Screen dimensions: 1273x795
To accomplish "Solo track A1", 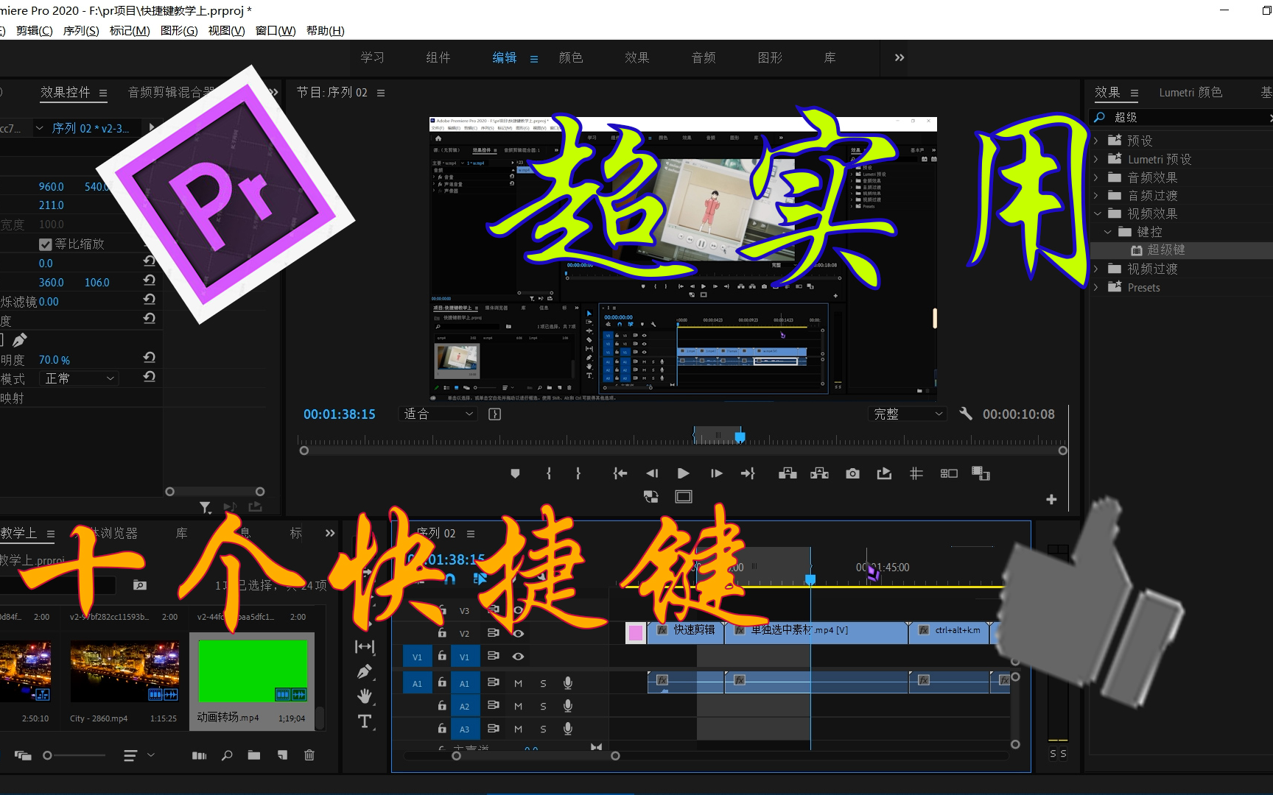I will (543, 684).
